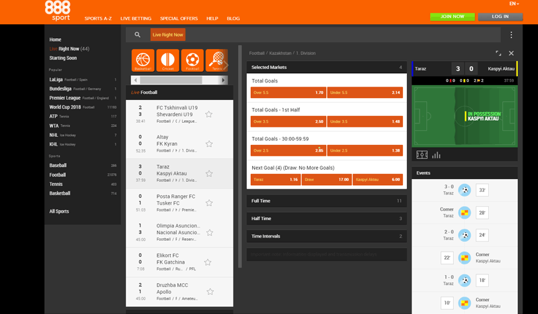The height and width of the screenshot is (314, 538).
Task: Show match statistics bar chart view
Action: click(x=436, y=155)
